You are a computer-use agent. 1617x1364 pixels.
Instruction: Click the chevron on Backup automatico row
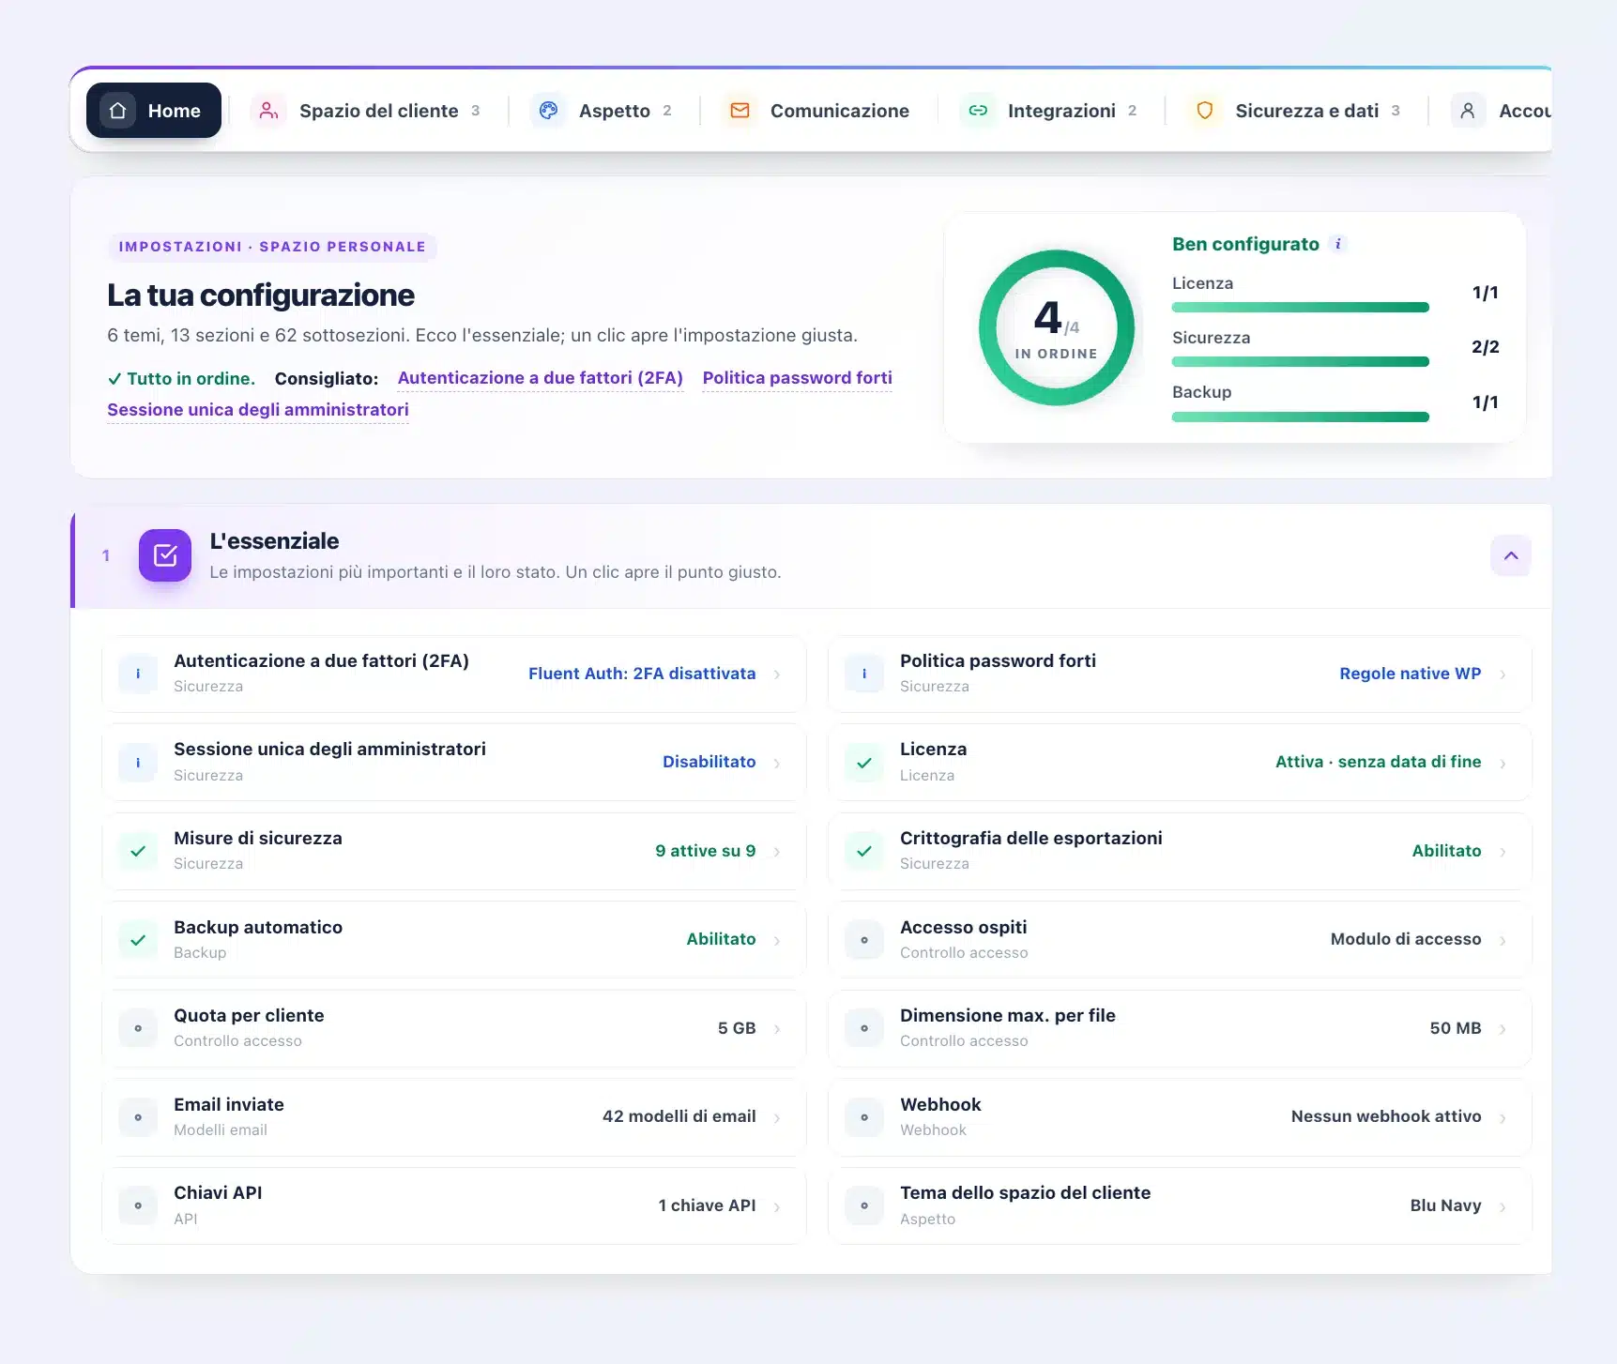[x=777, y=941]
